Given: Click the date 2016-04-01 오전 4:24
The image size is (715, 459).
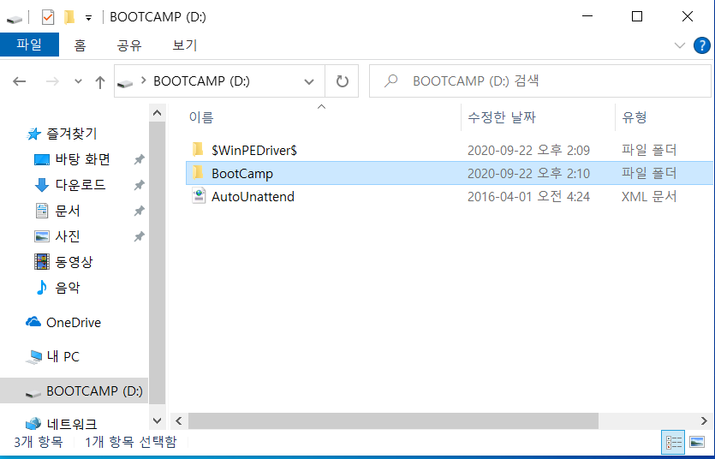Looking at the screenshot, I should click(x=528, y=197).
